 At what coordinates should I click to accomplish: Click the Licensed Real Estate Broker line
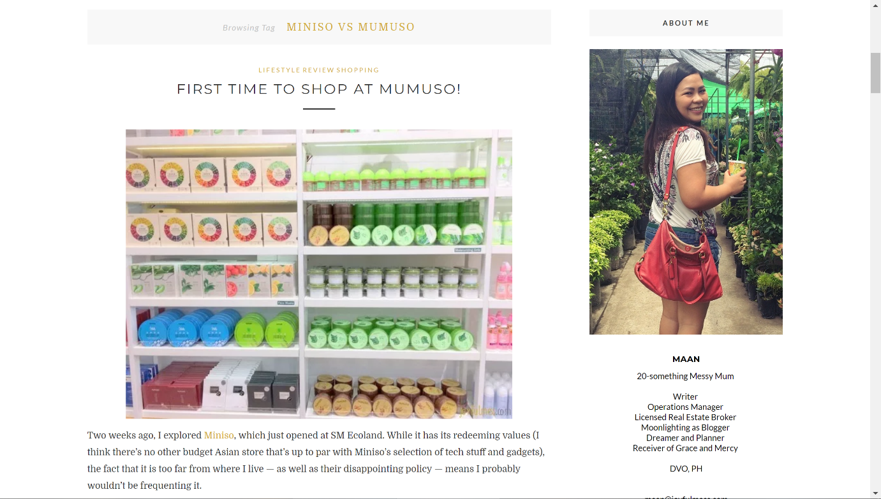coord(685,417)
